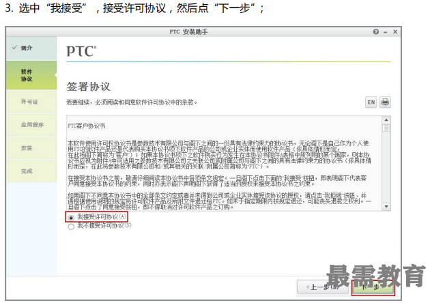430x303 pixels.
Task: Go to the 完成 sidebar step
Action: pyautogui.click(x=31, y=171)
